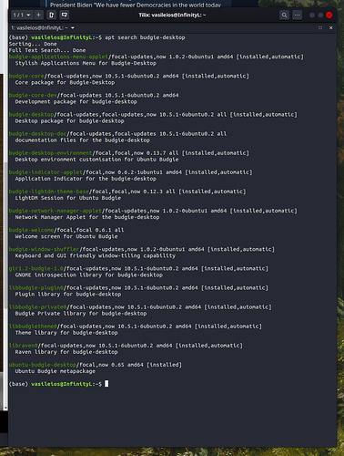Click the 'Sorting... Done' output line

[33, 44]
